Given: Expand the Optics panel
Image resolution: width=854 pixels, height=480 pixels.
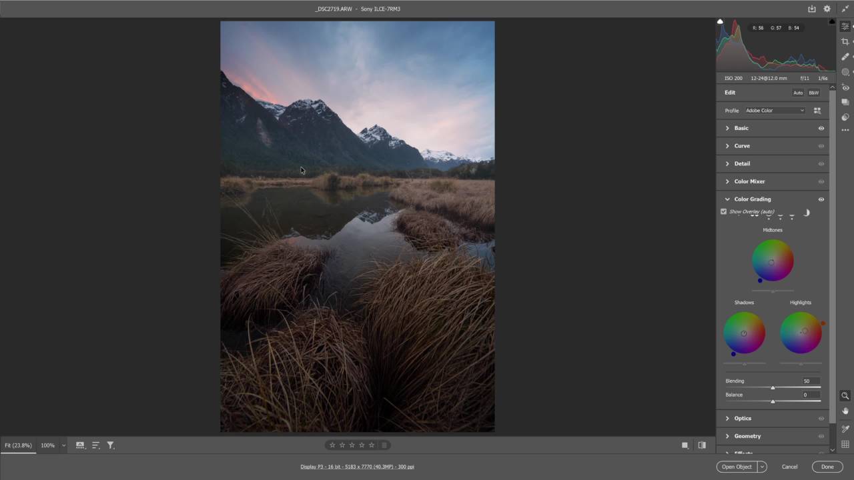Looking at the screenshot, I should pos(727,419).
